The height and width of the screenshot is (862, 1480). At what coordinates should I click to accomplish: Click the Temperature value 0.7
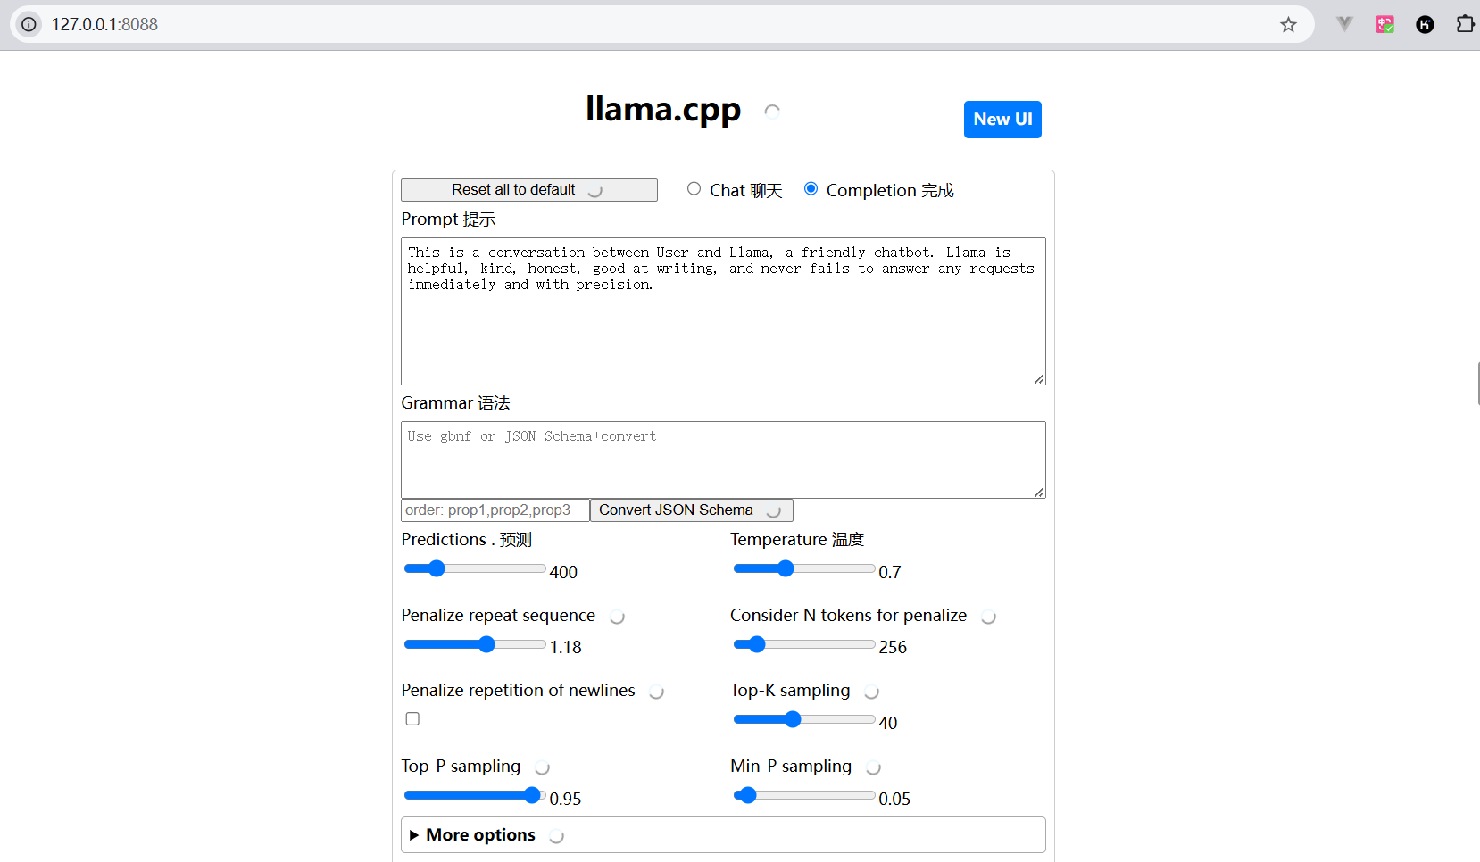pos(890,572)
